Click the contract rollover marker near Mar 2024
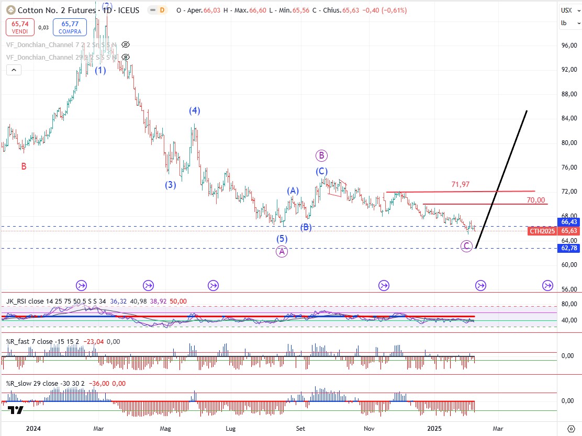 tap(81, 286)
